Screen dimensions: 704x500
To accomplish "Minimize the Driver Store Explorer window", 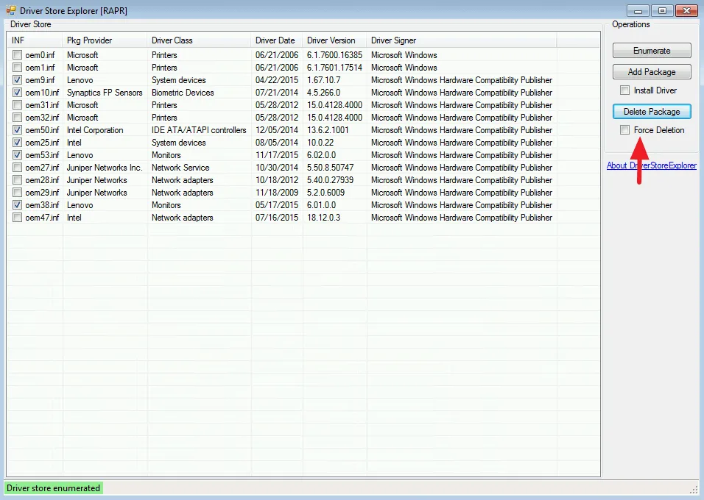I will pos(638,10).
